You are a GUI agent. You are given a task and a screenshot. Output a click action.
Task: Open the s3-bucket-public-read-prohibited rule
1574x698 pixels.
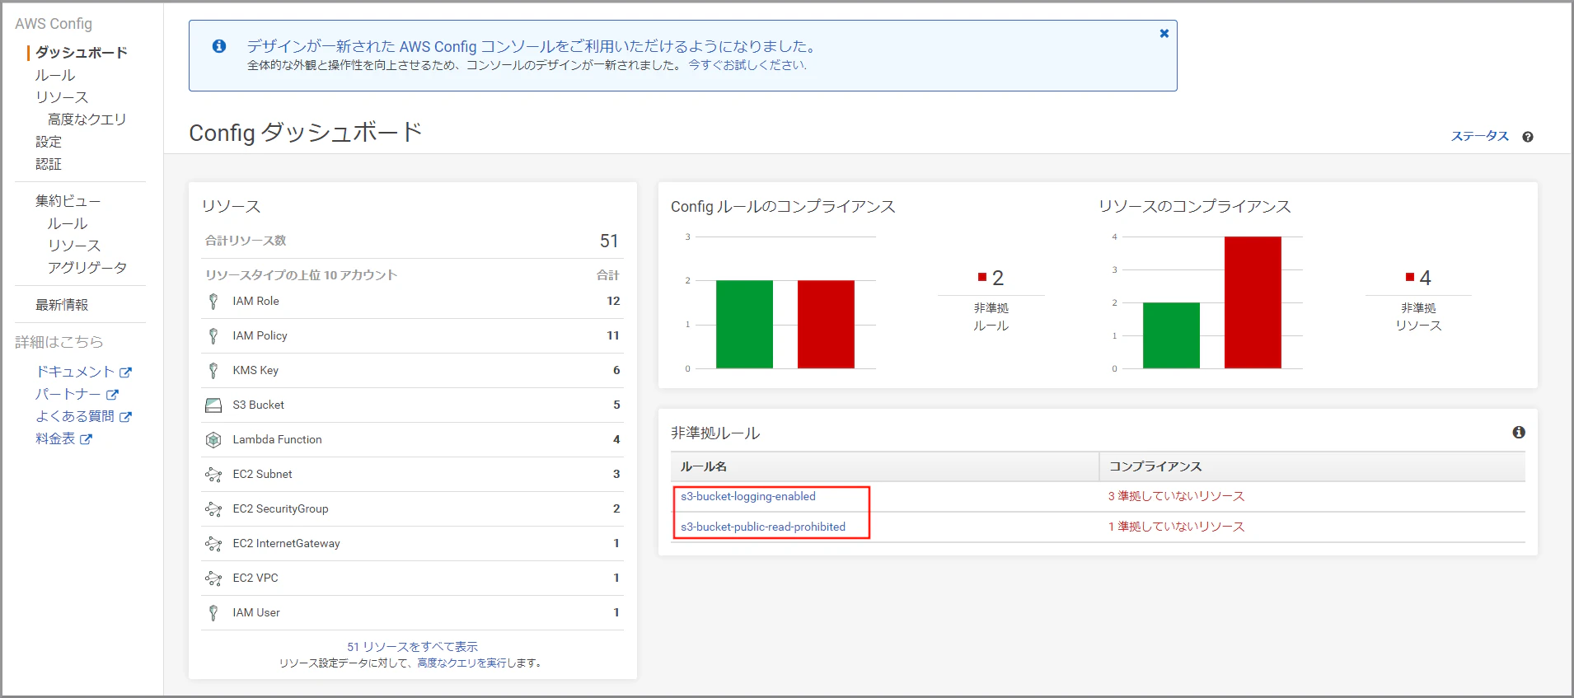763,527
